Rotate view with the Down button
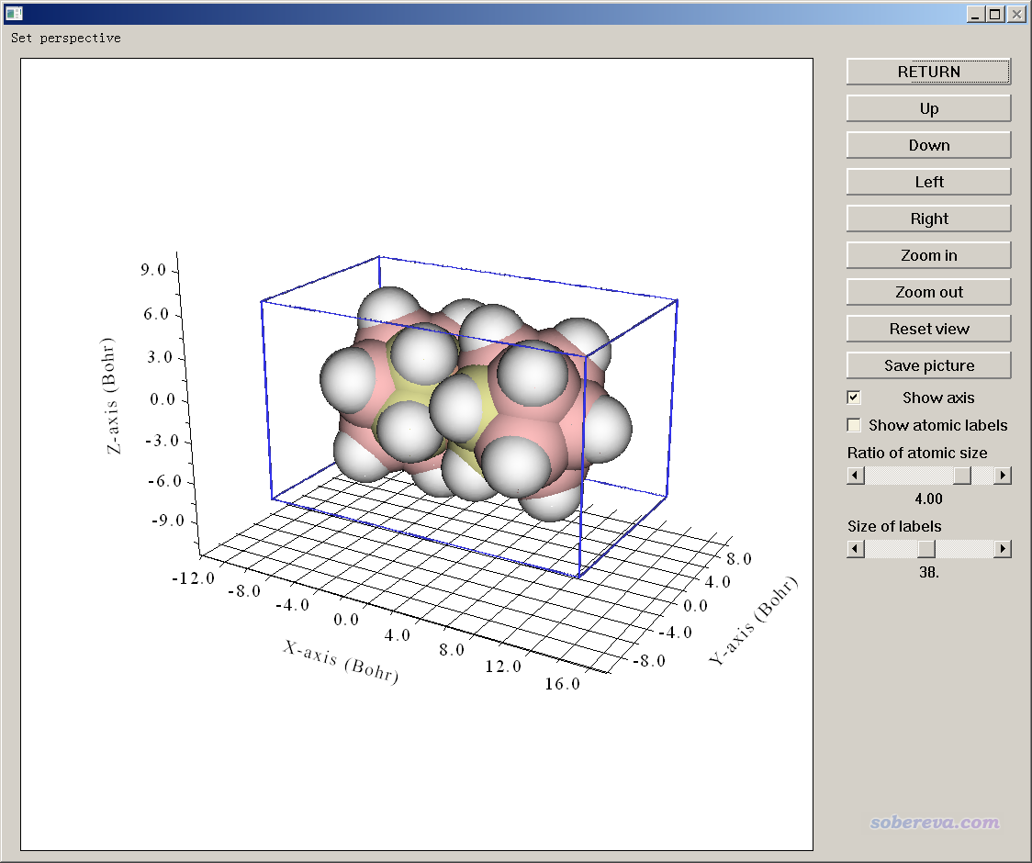This screenshot has height=863, width=1032. click(x=928, y=145)
